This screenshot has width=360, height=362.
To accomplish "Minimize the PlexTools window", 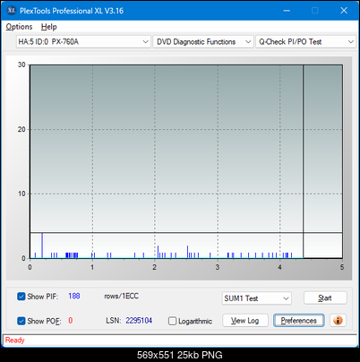I will point(287,11).
